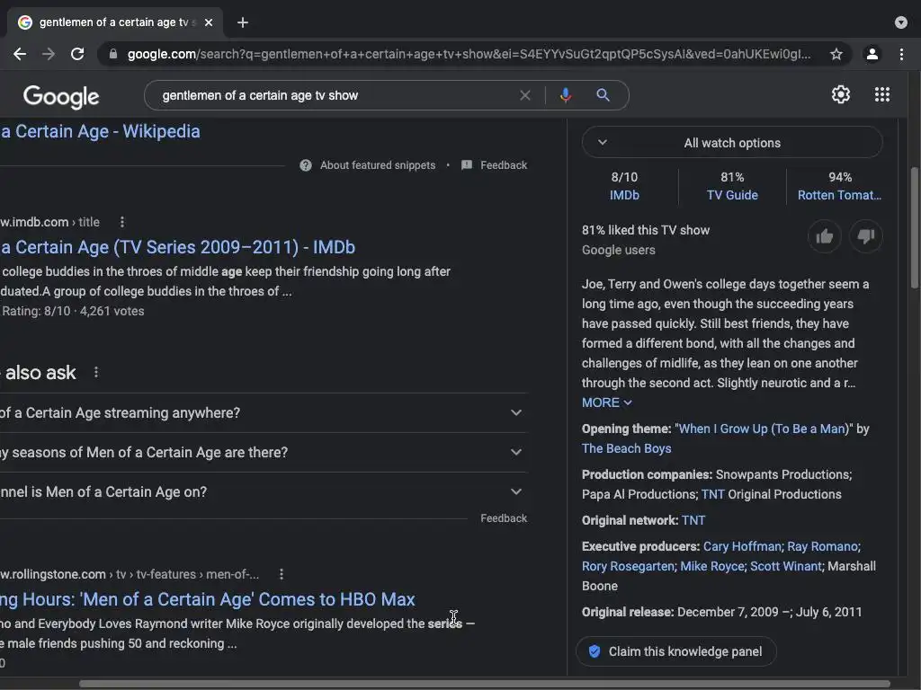The image size is (921, 690).
Task: Open a new tab with the plus icon
Action: tap(243, 22)
